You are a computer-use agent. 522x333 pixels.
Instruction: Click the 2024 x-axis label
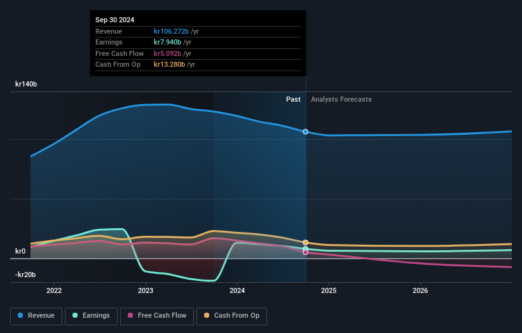(237, 290)
